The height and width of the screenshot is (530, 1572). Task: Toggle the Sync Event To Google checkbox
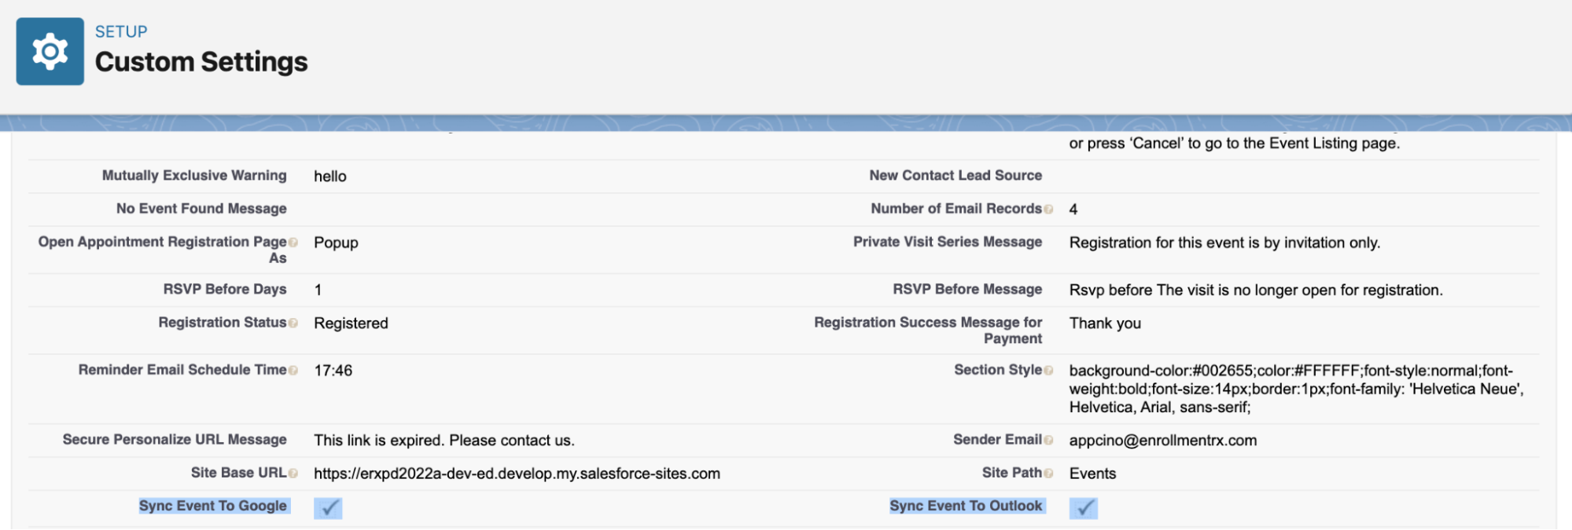tap(328, 508)
